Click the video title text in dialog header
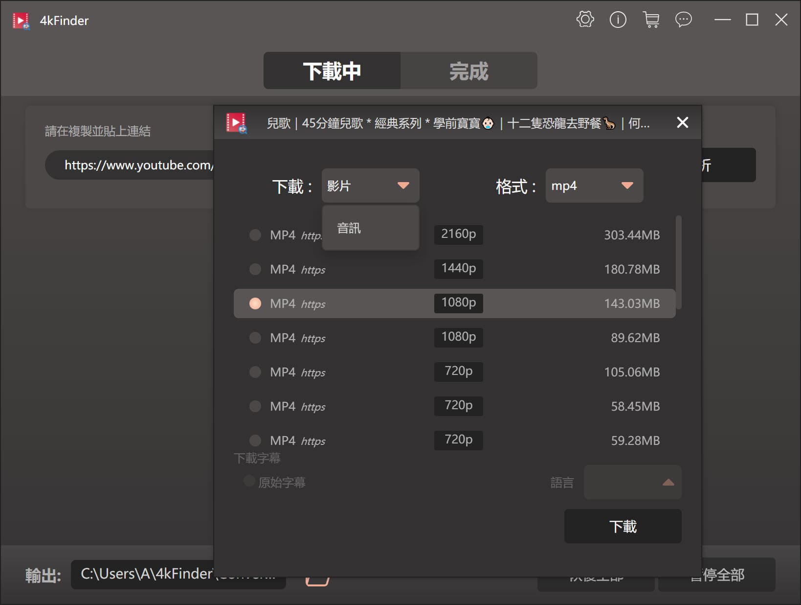The width and height of the screenshot is (801, 605). (x=458, y=123)
